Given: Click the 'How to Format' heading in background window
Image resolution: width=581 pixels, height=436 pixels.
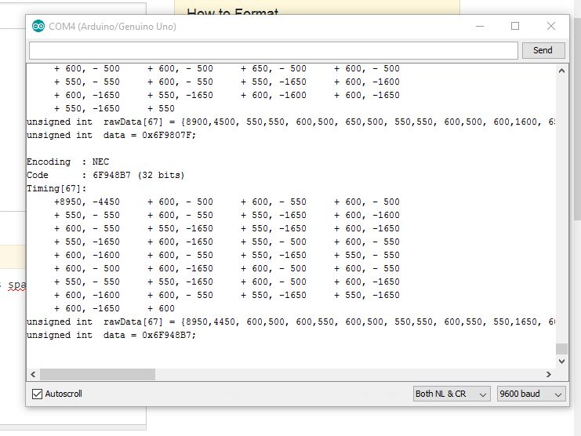Looking at the screenshot, I should coord(233,12).
